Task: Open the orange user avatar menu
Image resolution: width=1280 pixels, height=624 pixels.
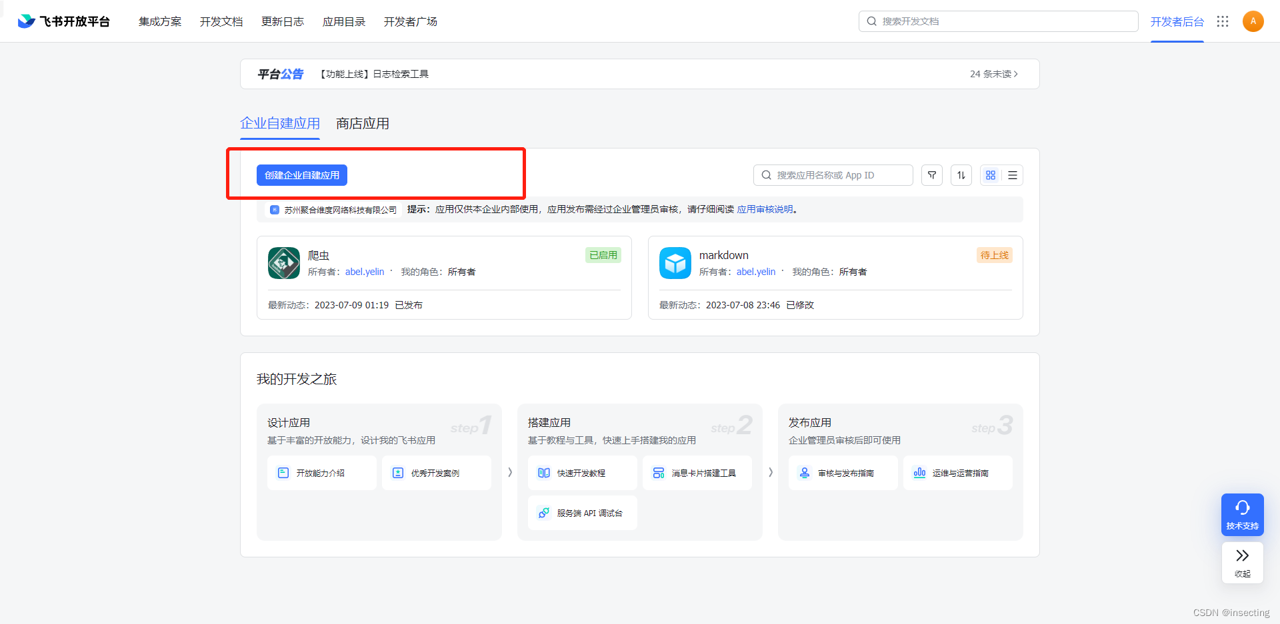Action: click(1253, 21)
